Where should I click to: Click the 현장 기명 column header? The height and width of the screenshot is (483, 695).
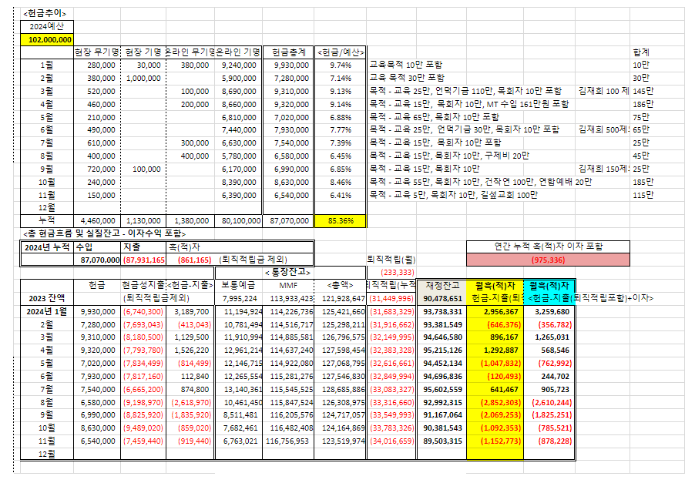143,52
